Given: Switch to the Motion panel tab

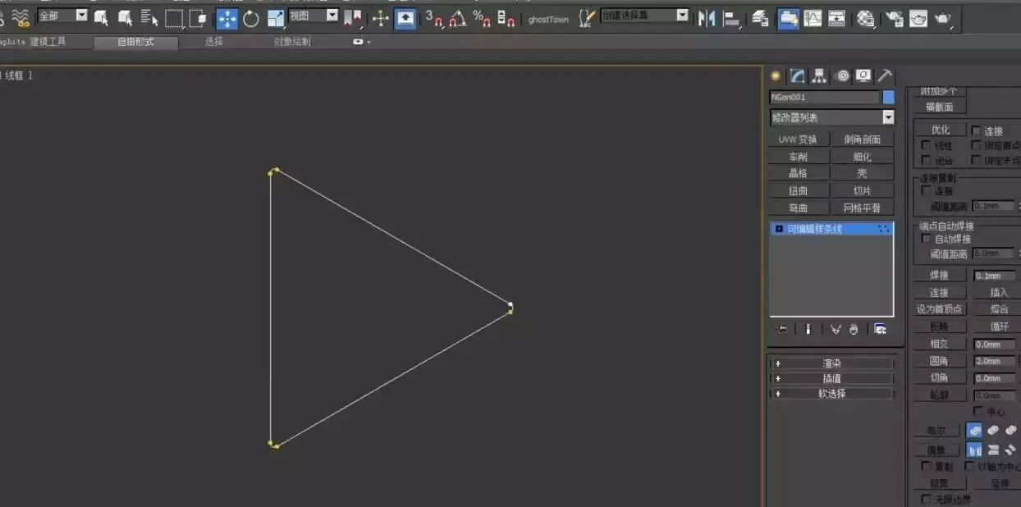Looking at the screenshot, I should pos(842,75).
